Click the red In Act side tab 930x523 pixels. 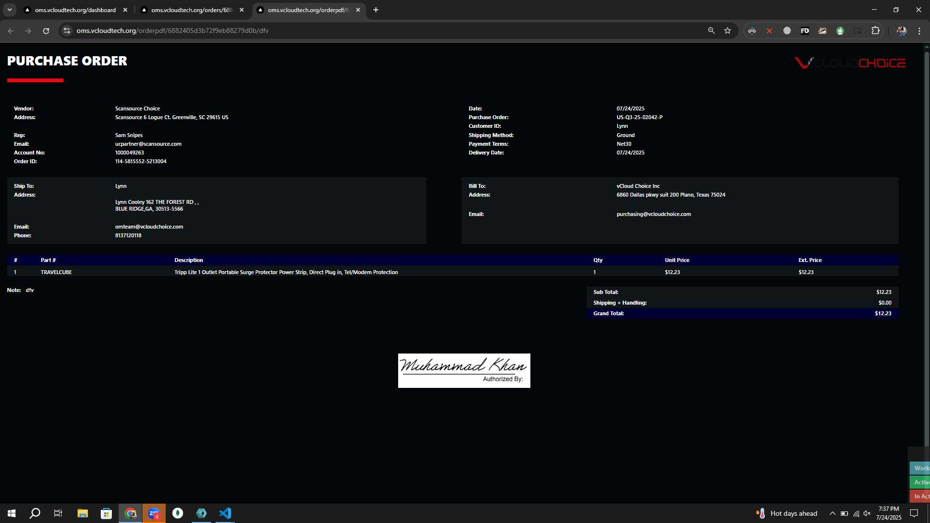point(920,496)
